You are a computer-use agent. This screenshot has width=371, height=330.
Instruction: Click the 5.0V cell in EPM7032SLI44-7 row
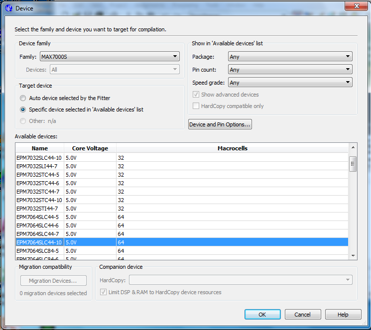[x=90, y=166]
